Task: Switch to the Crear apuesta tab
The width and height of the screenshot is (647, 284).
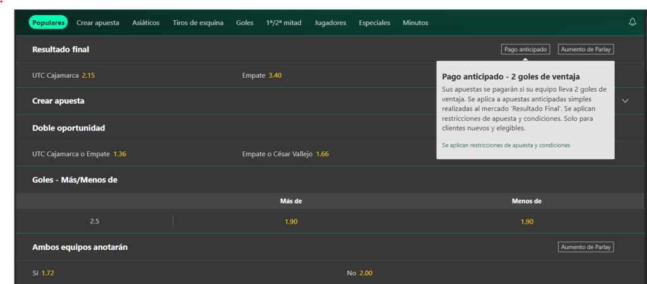Action: click(98, 23)
